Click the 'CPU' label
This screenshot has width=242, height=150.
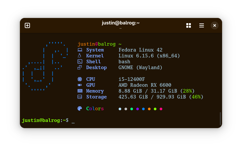[91, 80]
